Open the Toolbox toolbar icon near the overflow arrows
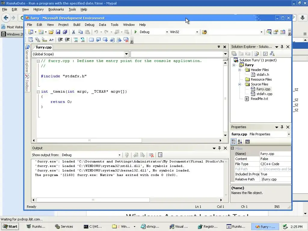Image resolution: width=308 pixels, height=231 pixels. (x=283, y=32)
